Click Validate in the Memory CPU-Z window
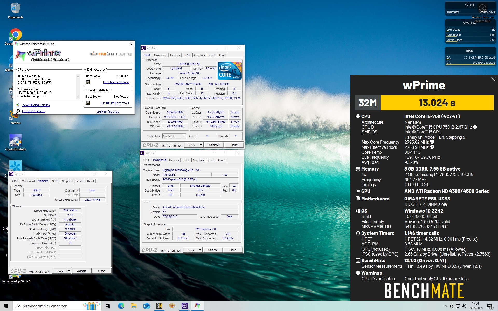The width and height of the screenshot is (498, 311). (81, 271)
